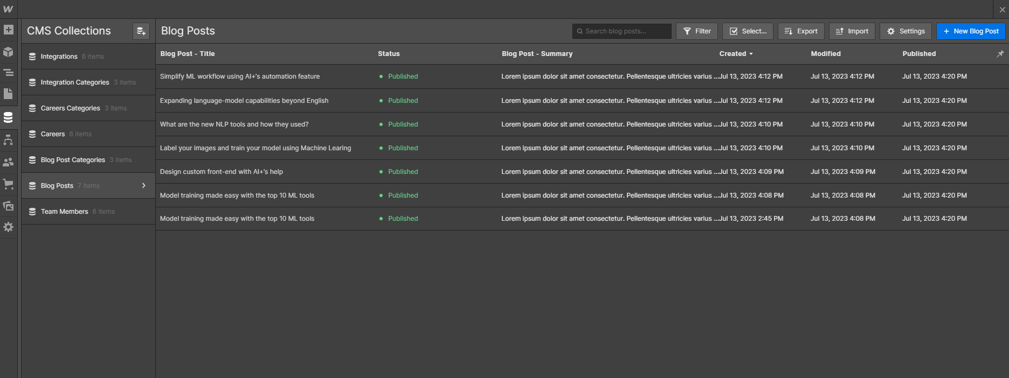Open the site Settings gear in sidebar

tap(8, 227)
